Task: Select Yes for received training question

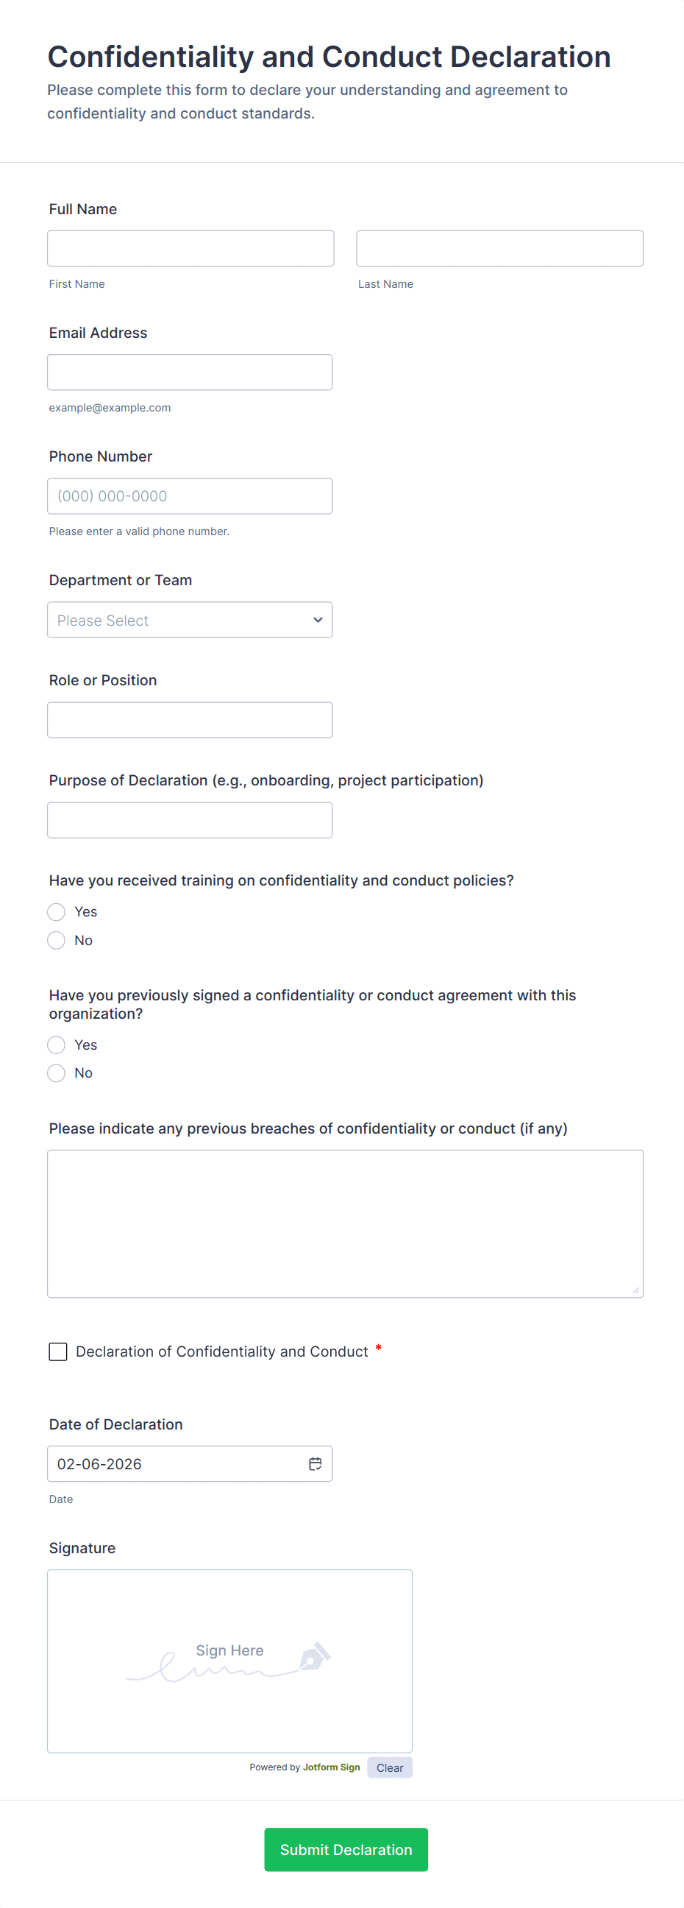Action: [x=56, y=912]
